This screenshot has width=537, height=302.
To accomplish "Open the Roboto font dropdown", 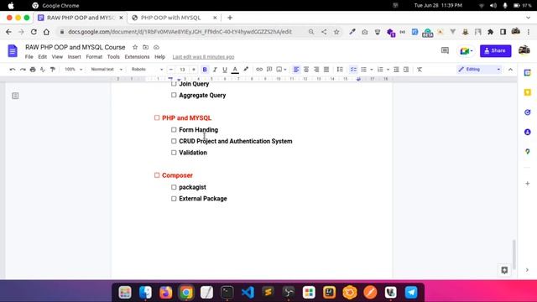I will [147, 70].
